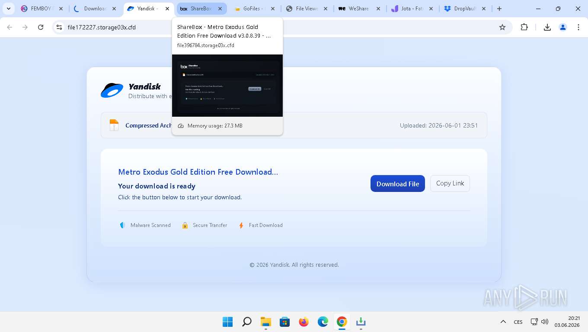
Task: Open the downloader app in taskbar
Action: (361, 322)
